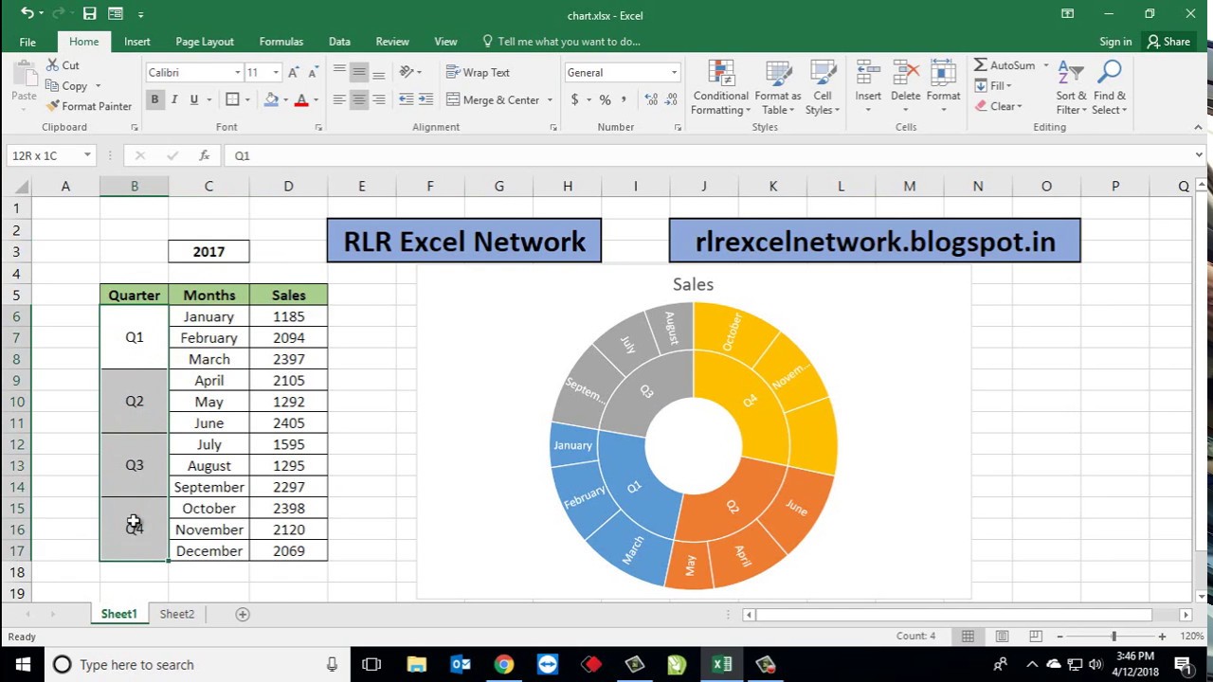1213x682 pixels.
Task: Click the Delete cells icon
Action: pos(905,88)
